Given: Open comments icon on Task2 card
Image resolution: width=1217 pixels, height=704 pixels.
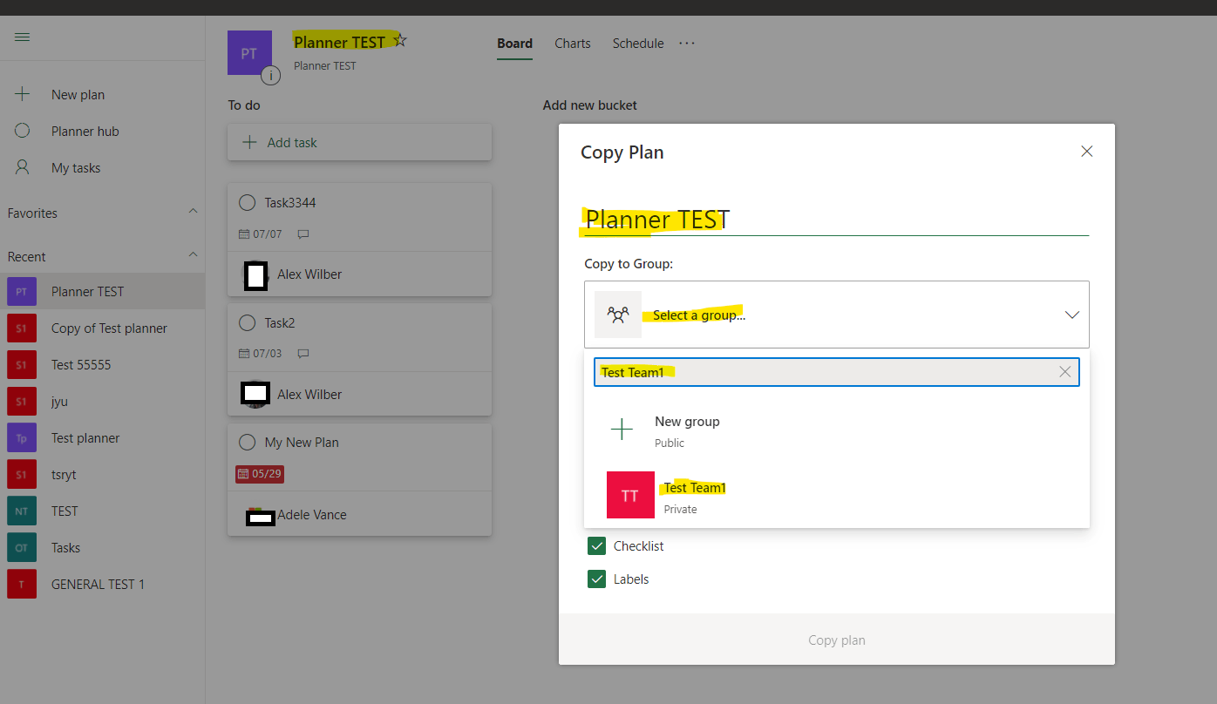Looking at the screenshot, I should 303,354.
